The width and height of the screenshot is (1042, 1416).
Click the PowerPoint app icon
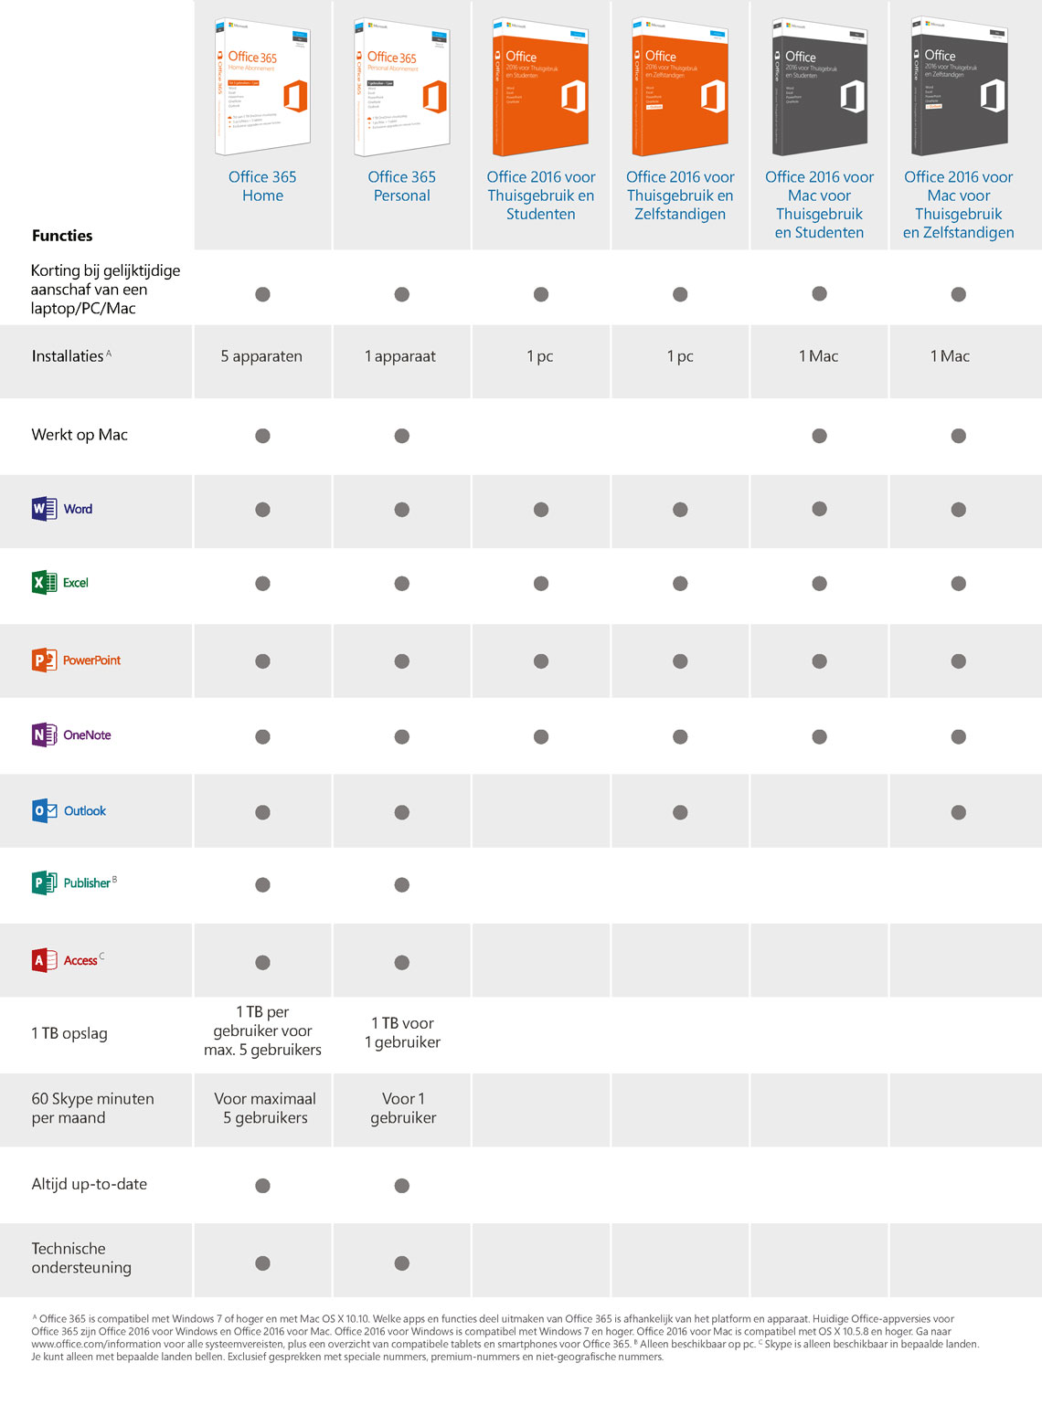tap(44, 660)
